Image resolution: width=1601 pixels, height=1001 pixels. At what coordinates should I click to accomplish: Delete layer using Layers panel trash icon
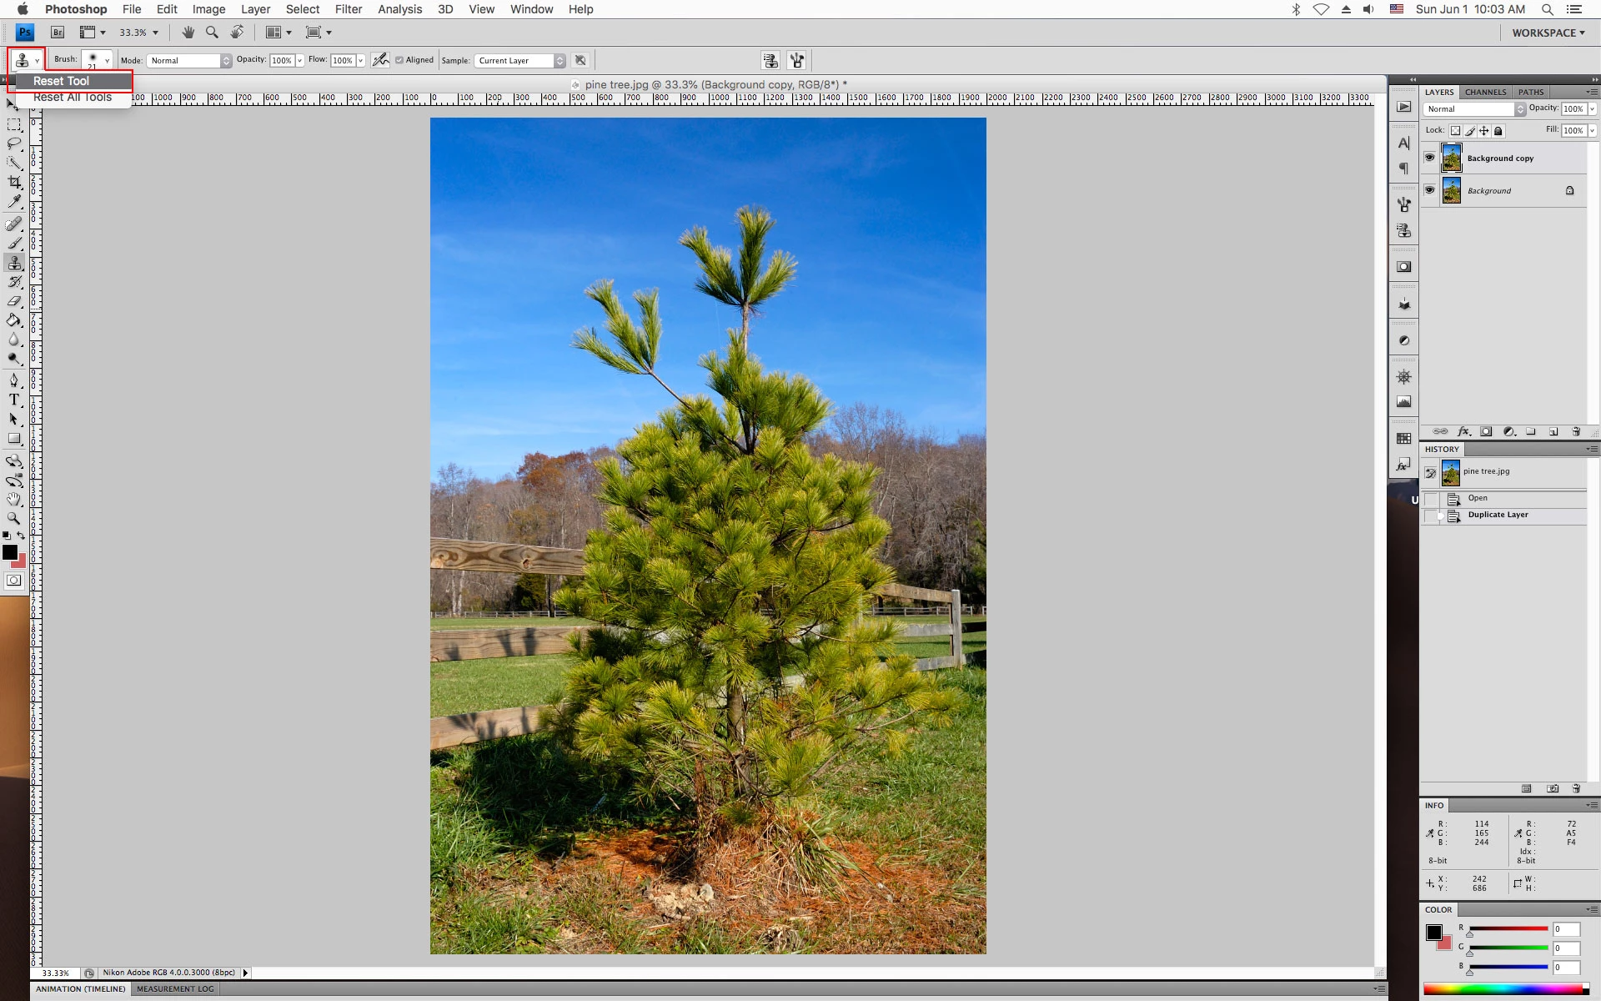tap(1576, 431)
